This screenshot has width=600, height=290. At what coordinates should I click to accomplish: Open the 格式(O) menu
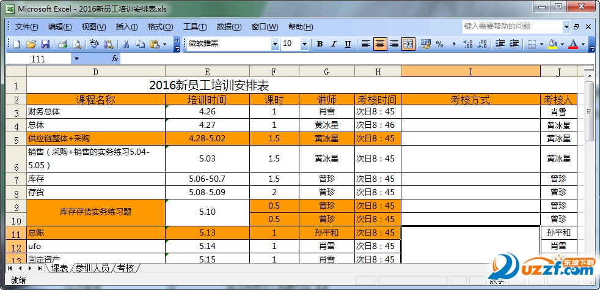pos(160,27)
